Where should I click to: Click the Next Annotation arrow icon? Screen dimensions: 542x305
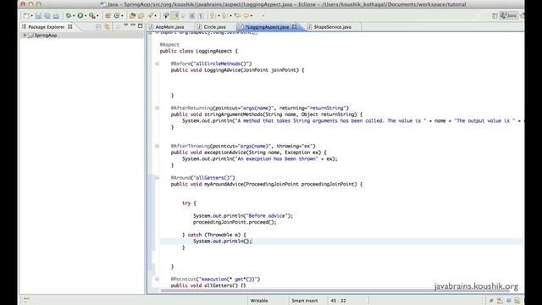pos(213,15)
